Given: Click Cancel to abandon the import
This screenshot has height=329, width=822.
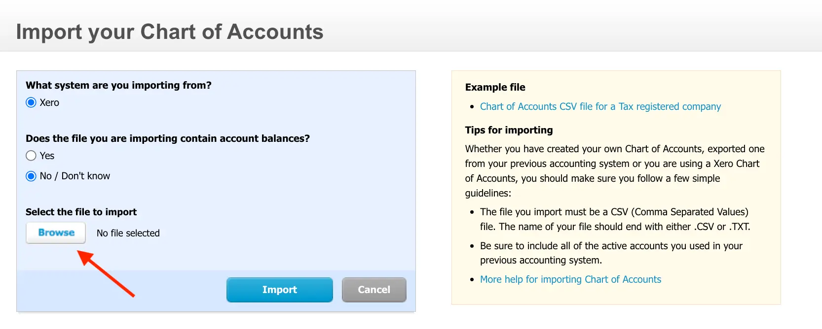Looking at the screenshot, I should tap(374, 290).
